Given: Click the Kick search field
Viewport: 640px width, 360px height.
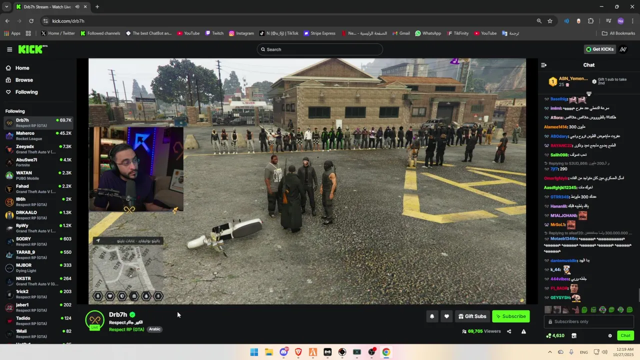Looking at the screenshot, I should [320, 49].
